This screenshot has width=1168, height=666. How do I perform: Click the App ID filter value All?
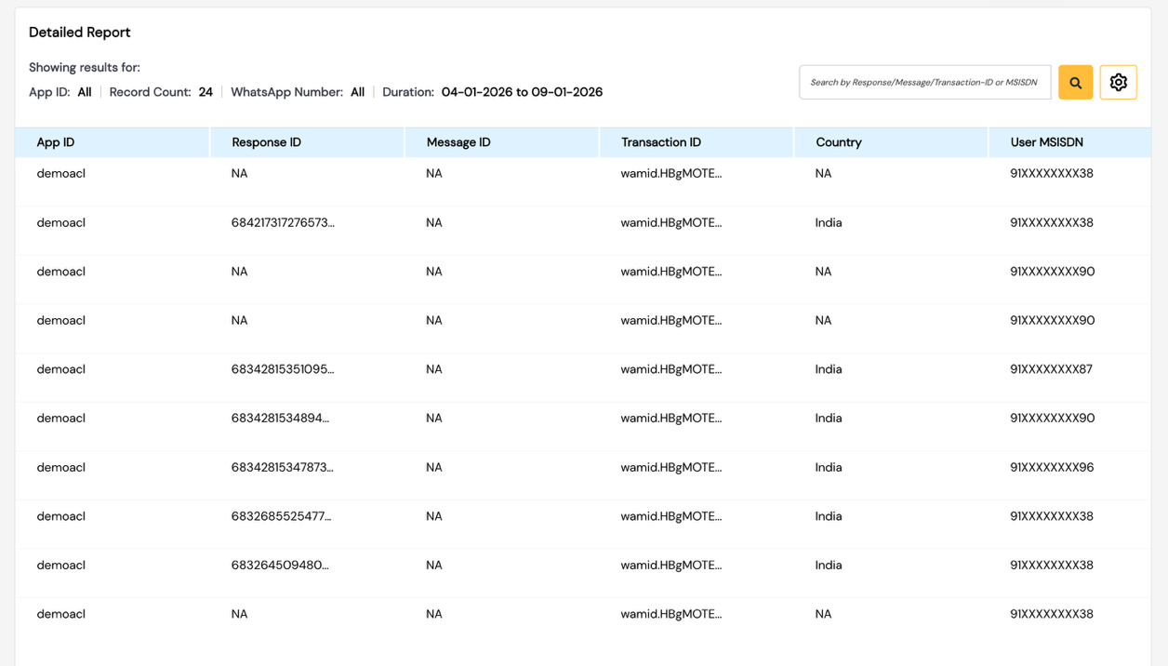[x=85, y=92]
